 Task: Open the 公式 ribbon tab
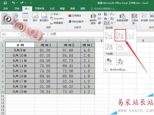[x=52, y=9]
